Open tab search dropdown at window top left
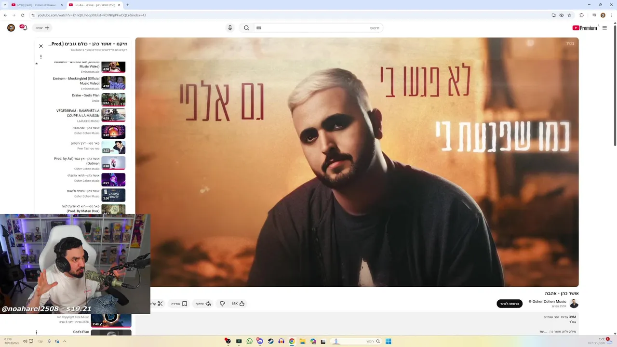Image resolution: width=617 pixels, height=347 pixels. 5,5
